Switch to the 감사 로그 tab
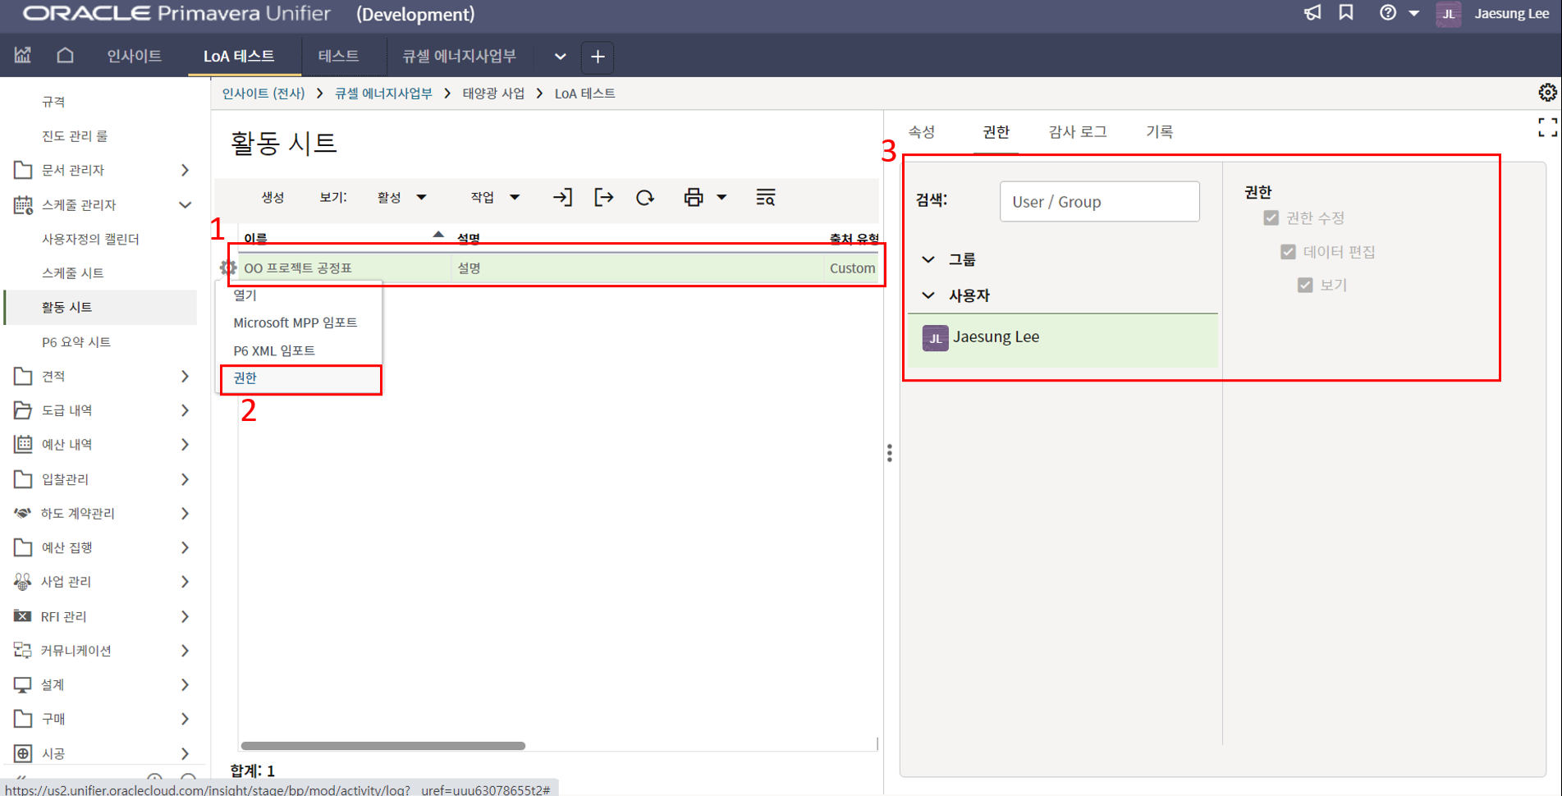 [1077, 132]
